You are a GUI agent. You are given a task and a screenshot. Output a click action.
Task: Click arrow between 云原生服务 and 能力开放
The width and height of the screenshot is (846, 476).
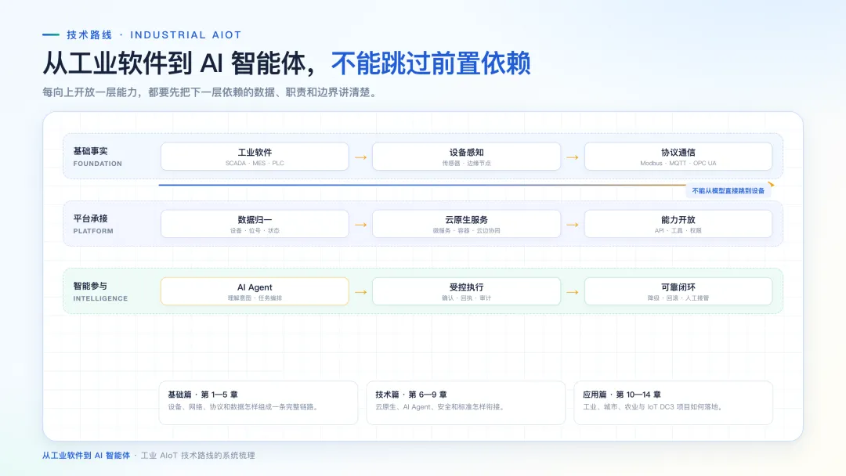click(x=573, y=225)
